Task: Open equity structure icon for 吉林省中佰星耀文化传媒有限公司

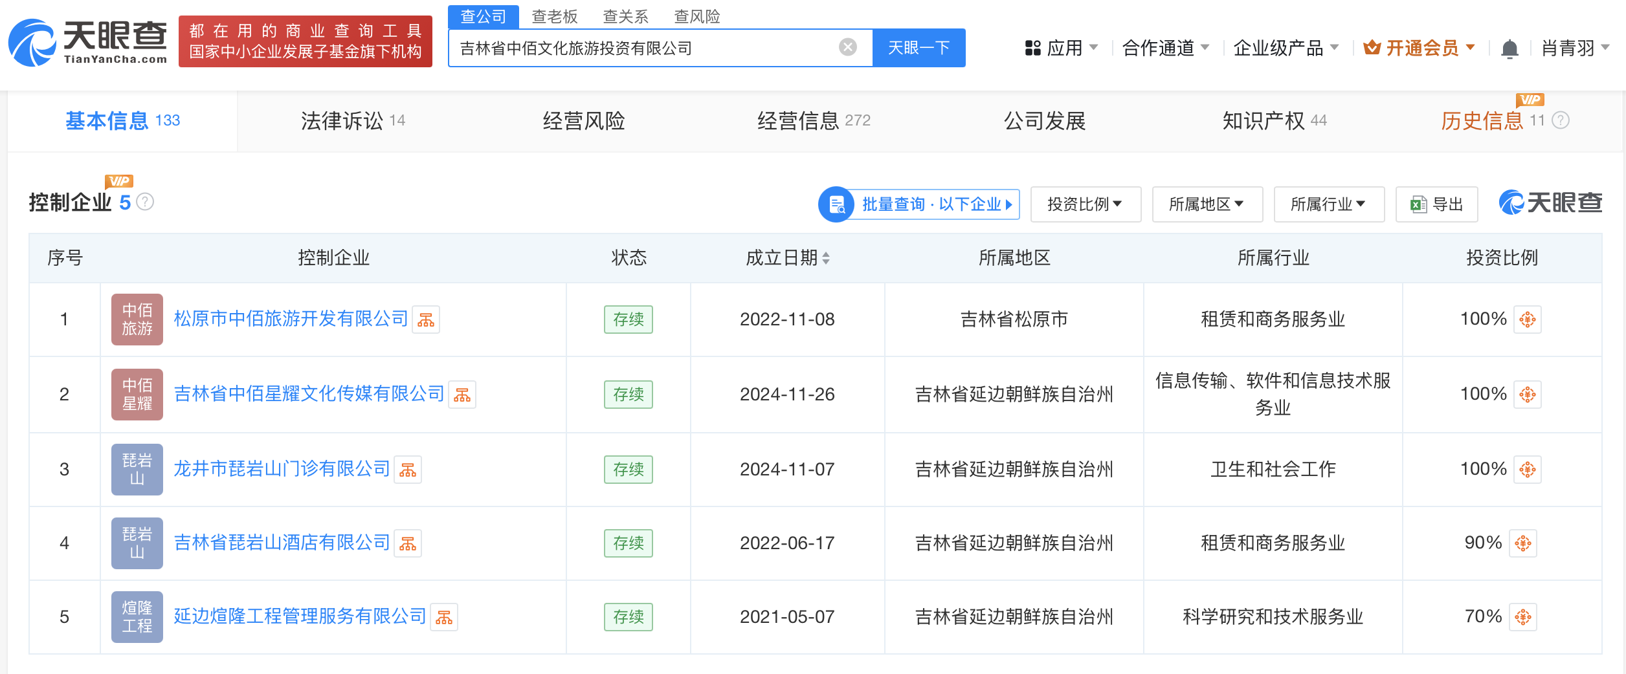Action: pyautogui.click(x=462, y=395)
